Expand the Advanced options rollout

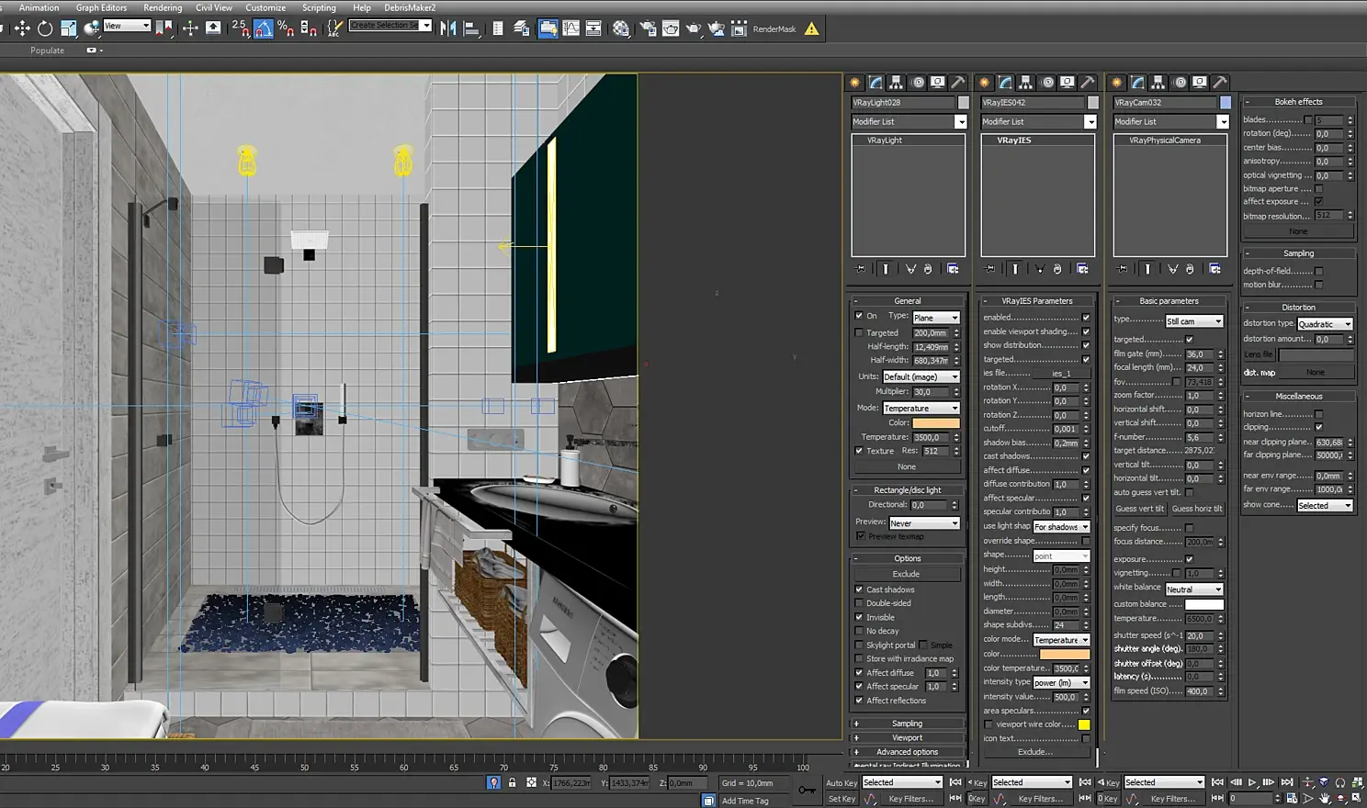(x=907, y=752)
